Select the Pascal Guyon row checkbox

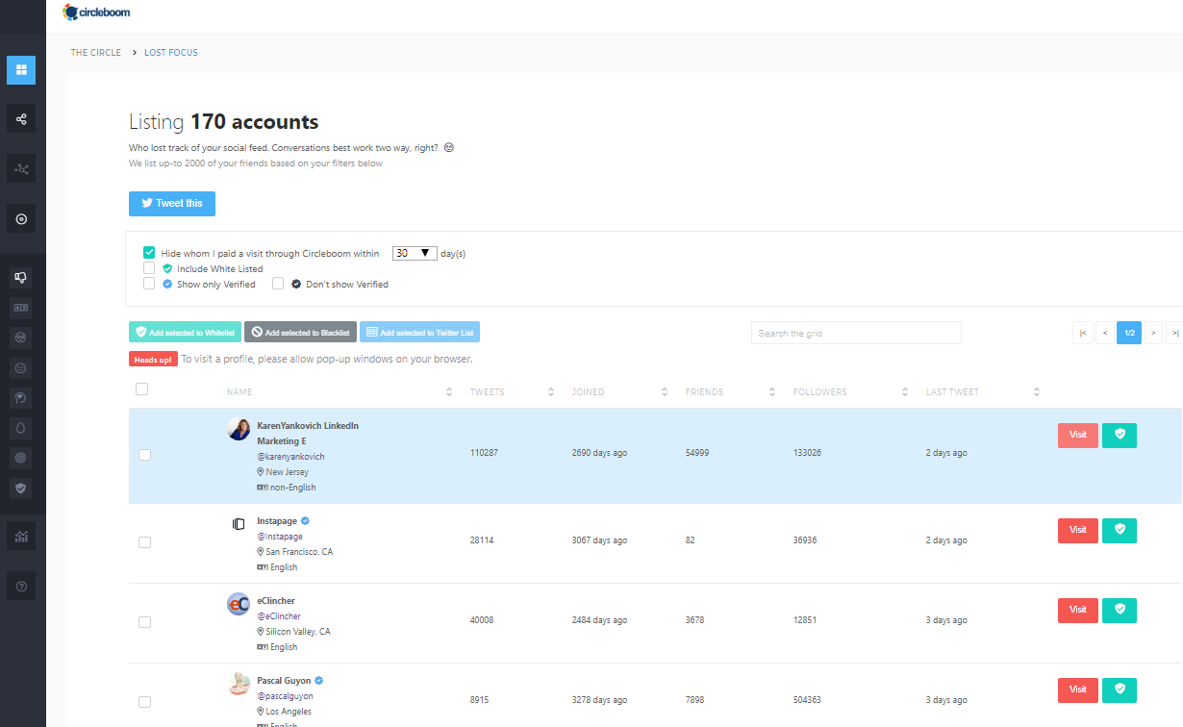pos(144,702)
